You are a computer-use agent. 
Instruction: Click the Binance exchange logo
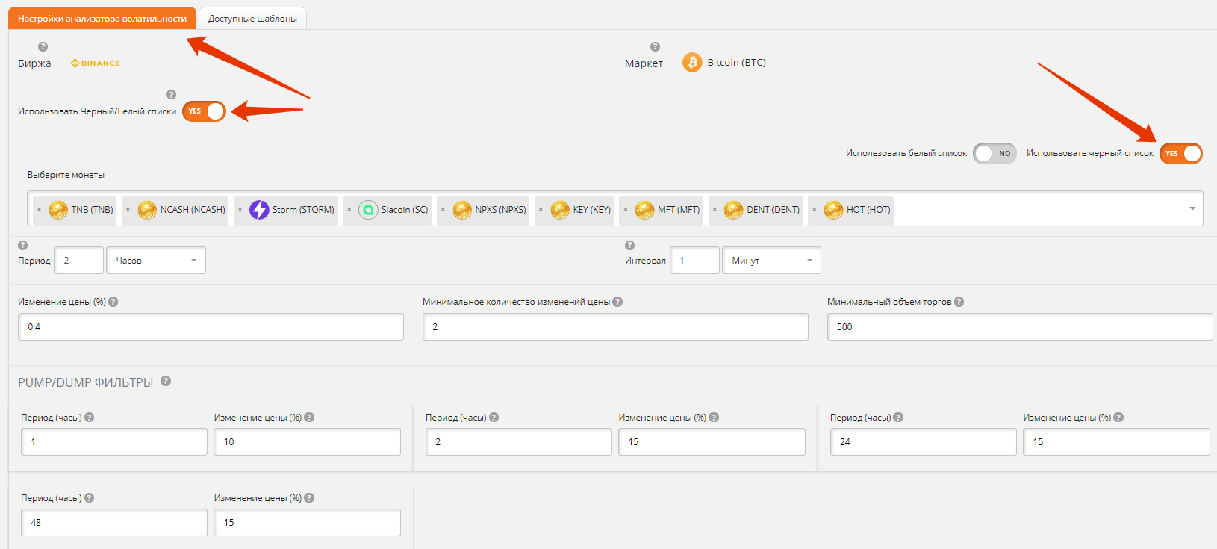[96, 63]
